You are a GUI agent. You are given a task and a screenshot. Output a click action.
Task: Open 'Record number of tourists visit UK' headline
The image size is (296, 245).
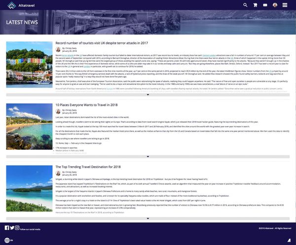click(102, 43)
